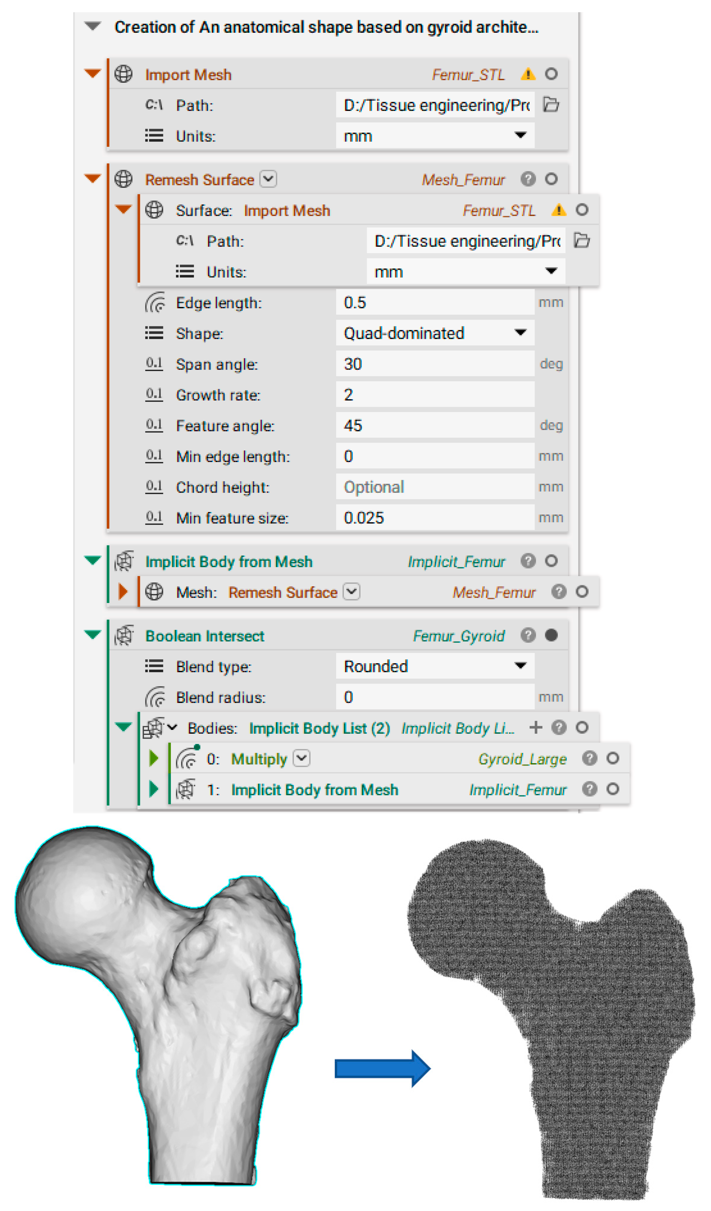711x1211 pixels.
Task: Open the Blend type dropdown set to Rounded
Action: coord(435,666)
